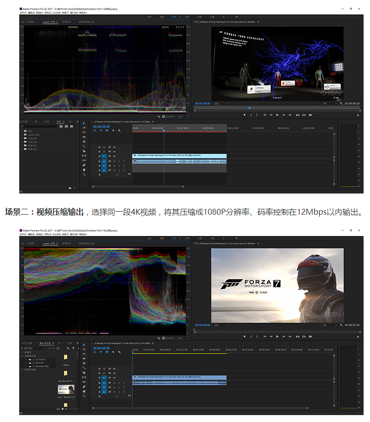Viewport: 370px width, 422px height.
Task: Click Lift button in lower program monitor
Action: coord(297,336)
